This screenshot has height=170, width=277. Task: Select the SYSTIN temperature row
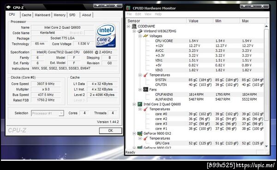[209, 80]
